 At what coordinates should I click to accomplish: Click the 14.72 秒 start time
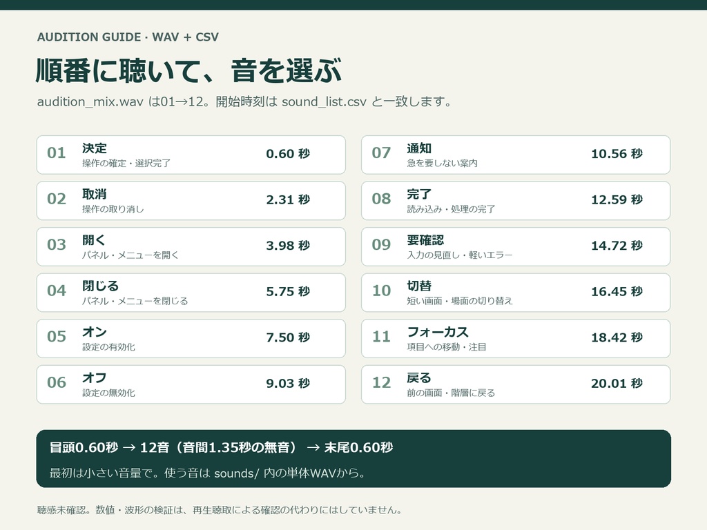coord(617,246)
